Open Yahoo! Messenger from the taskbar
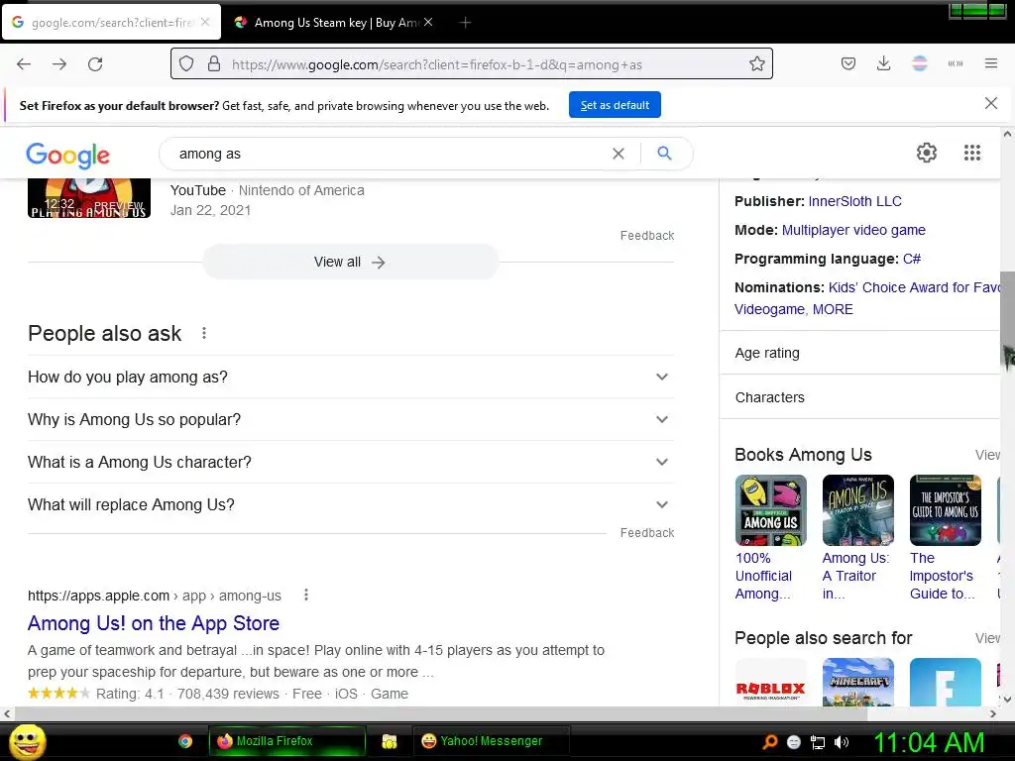Viewport: 1015px width, 761px height. point(492,741)
